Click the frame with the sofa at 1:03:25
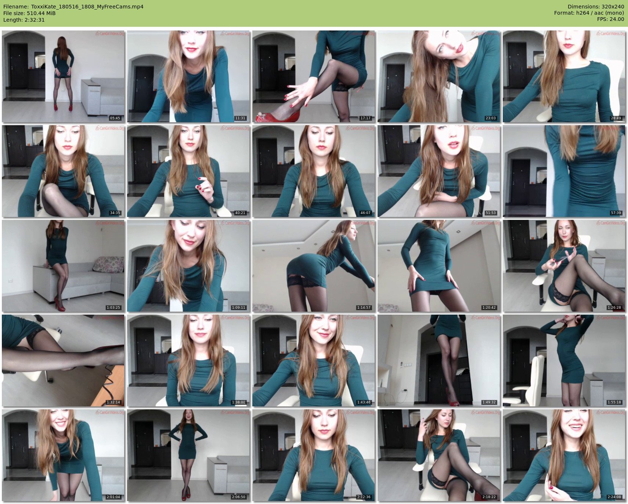 tap(63, 266)
